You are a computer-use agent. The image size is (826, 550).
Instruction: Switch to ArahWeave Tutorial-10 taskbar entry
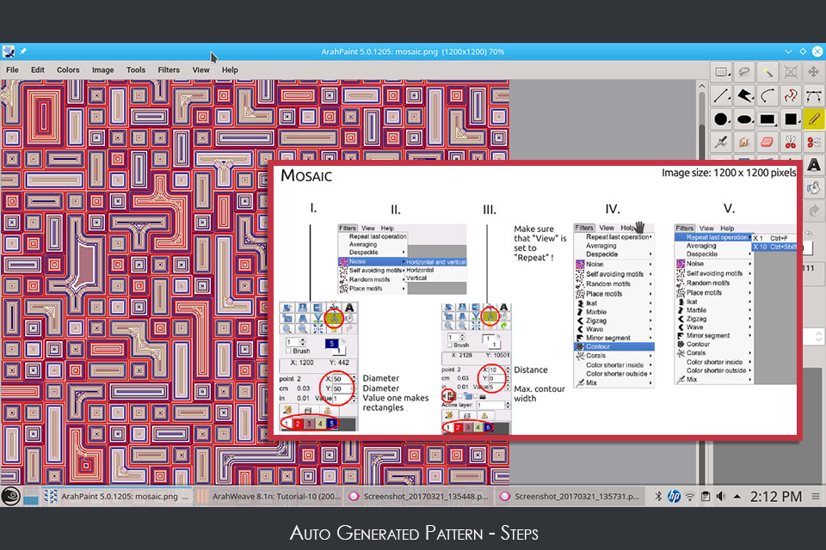[269, 497]
